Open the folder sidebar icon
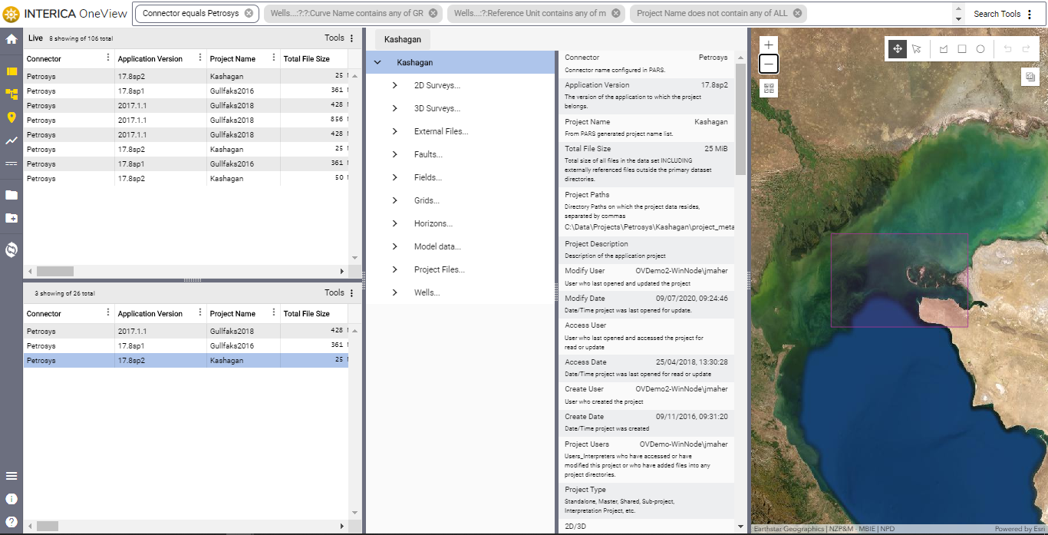This screenshot has width=1048, height=535. tap(12, 195)
